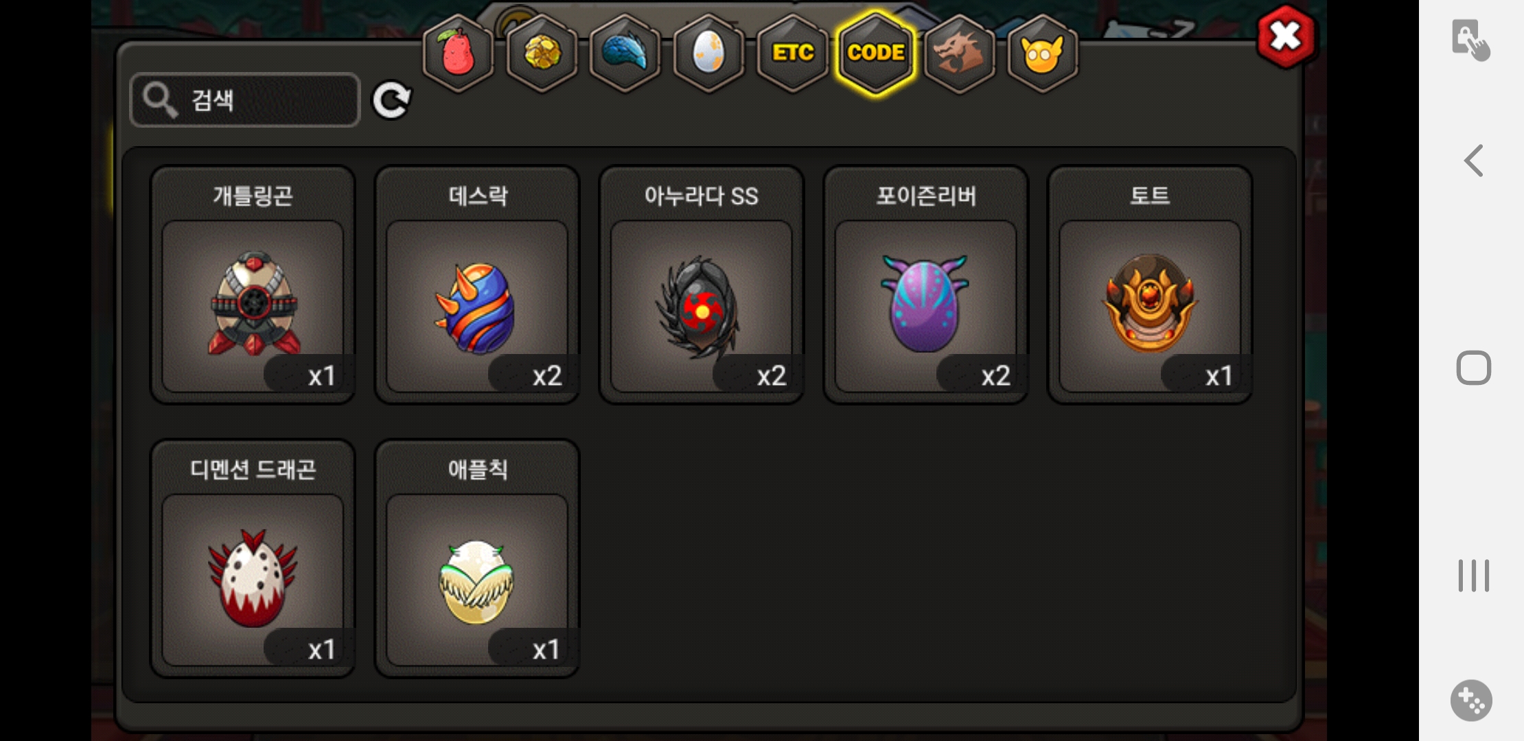The width and height of the screenshot is (1524, 741).
Task: Select the yellow horned mask tab
Action: (1043, 53)
